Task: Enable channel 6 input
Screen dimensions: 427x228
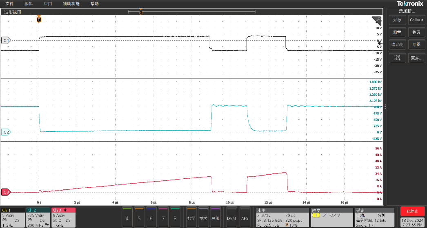Action: 151,219
